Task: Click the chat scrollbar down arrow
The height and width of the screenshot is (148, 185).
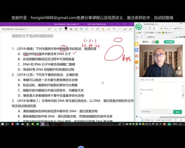Action: point(183,97)
